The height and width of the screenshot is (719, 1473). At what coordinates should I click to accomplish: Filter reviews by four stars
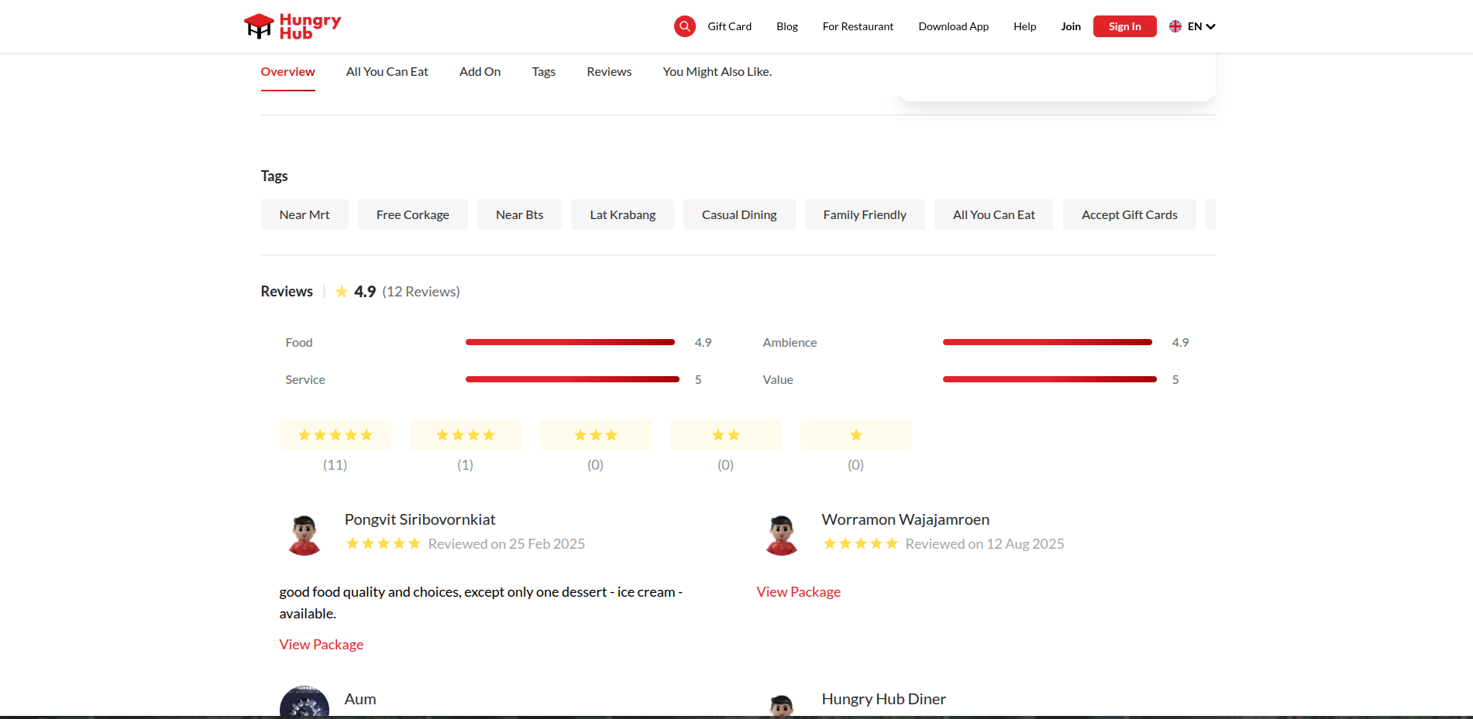[x=466, y=435]
